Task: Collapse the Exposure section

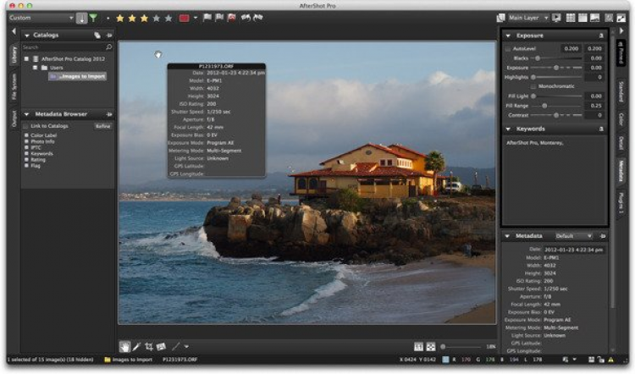Action: pyautogui.click(x=508, y=36)
